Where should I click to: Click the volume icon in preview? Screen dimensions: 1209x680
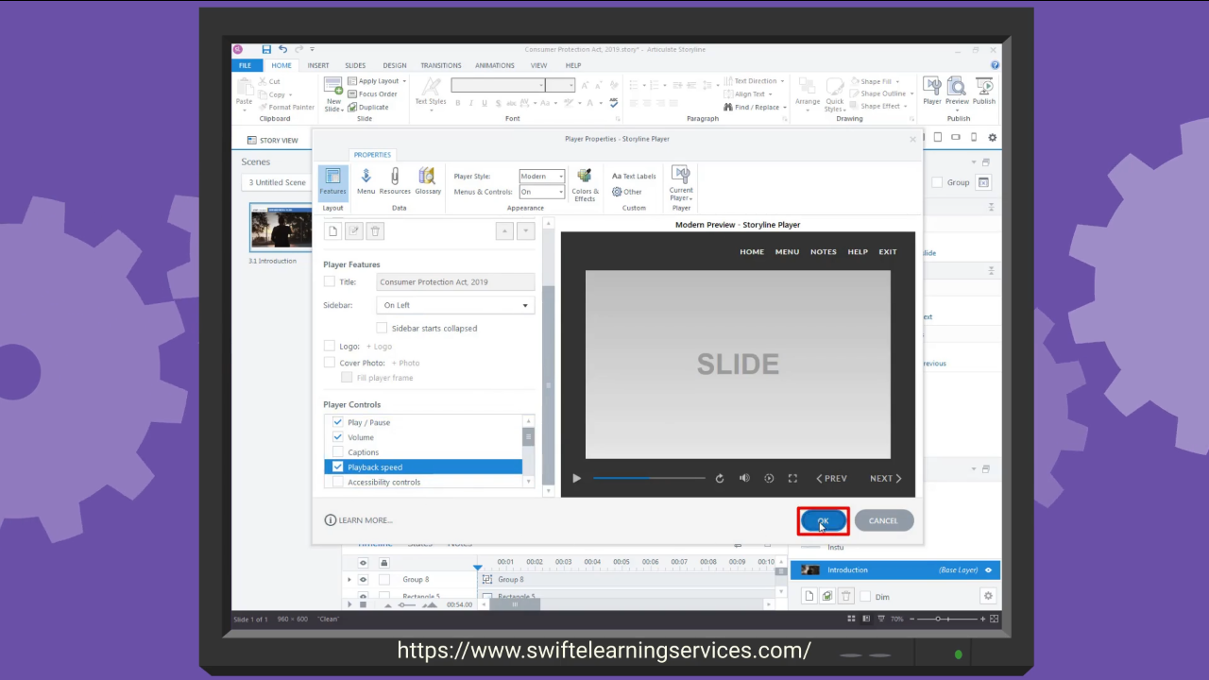(744, 479)
